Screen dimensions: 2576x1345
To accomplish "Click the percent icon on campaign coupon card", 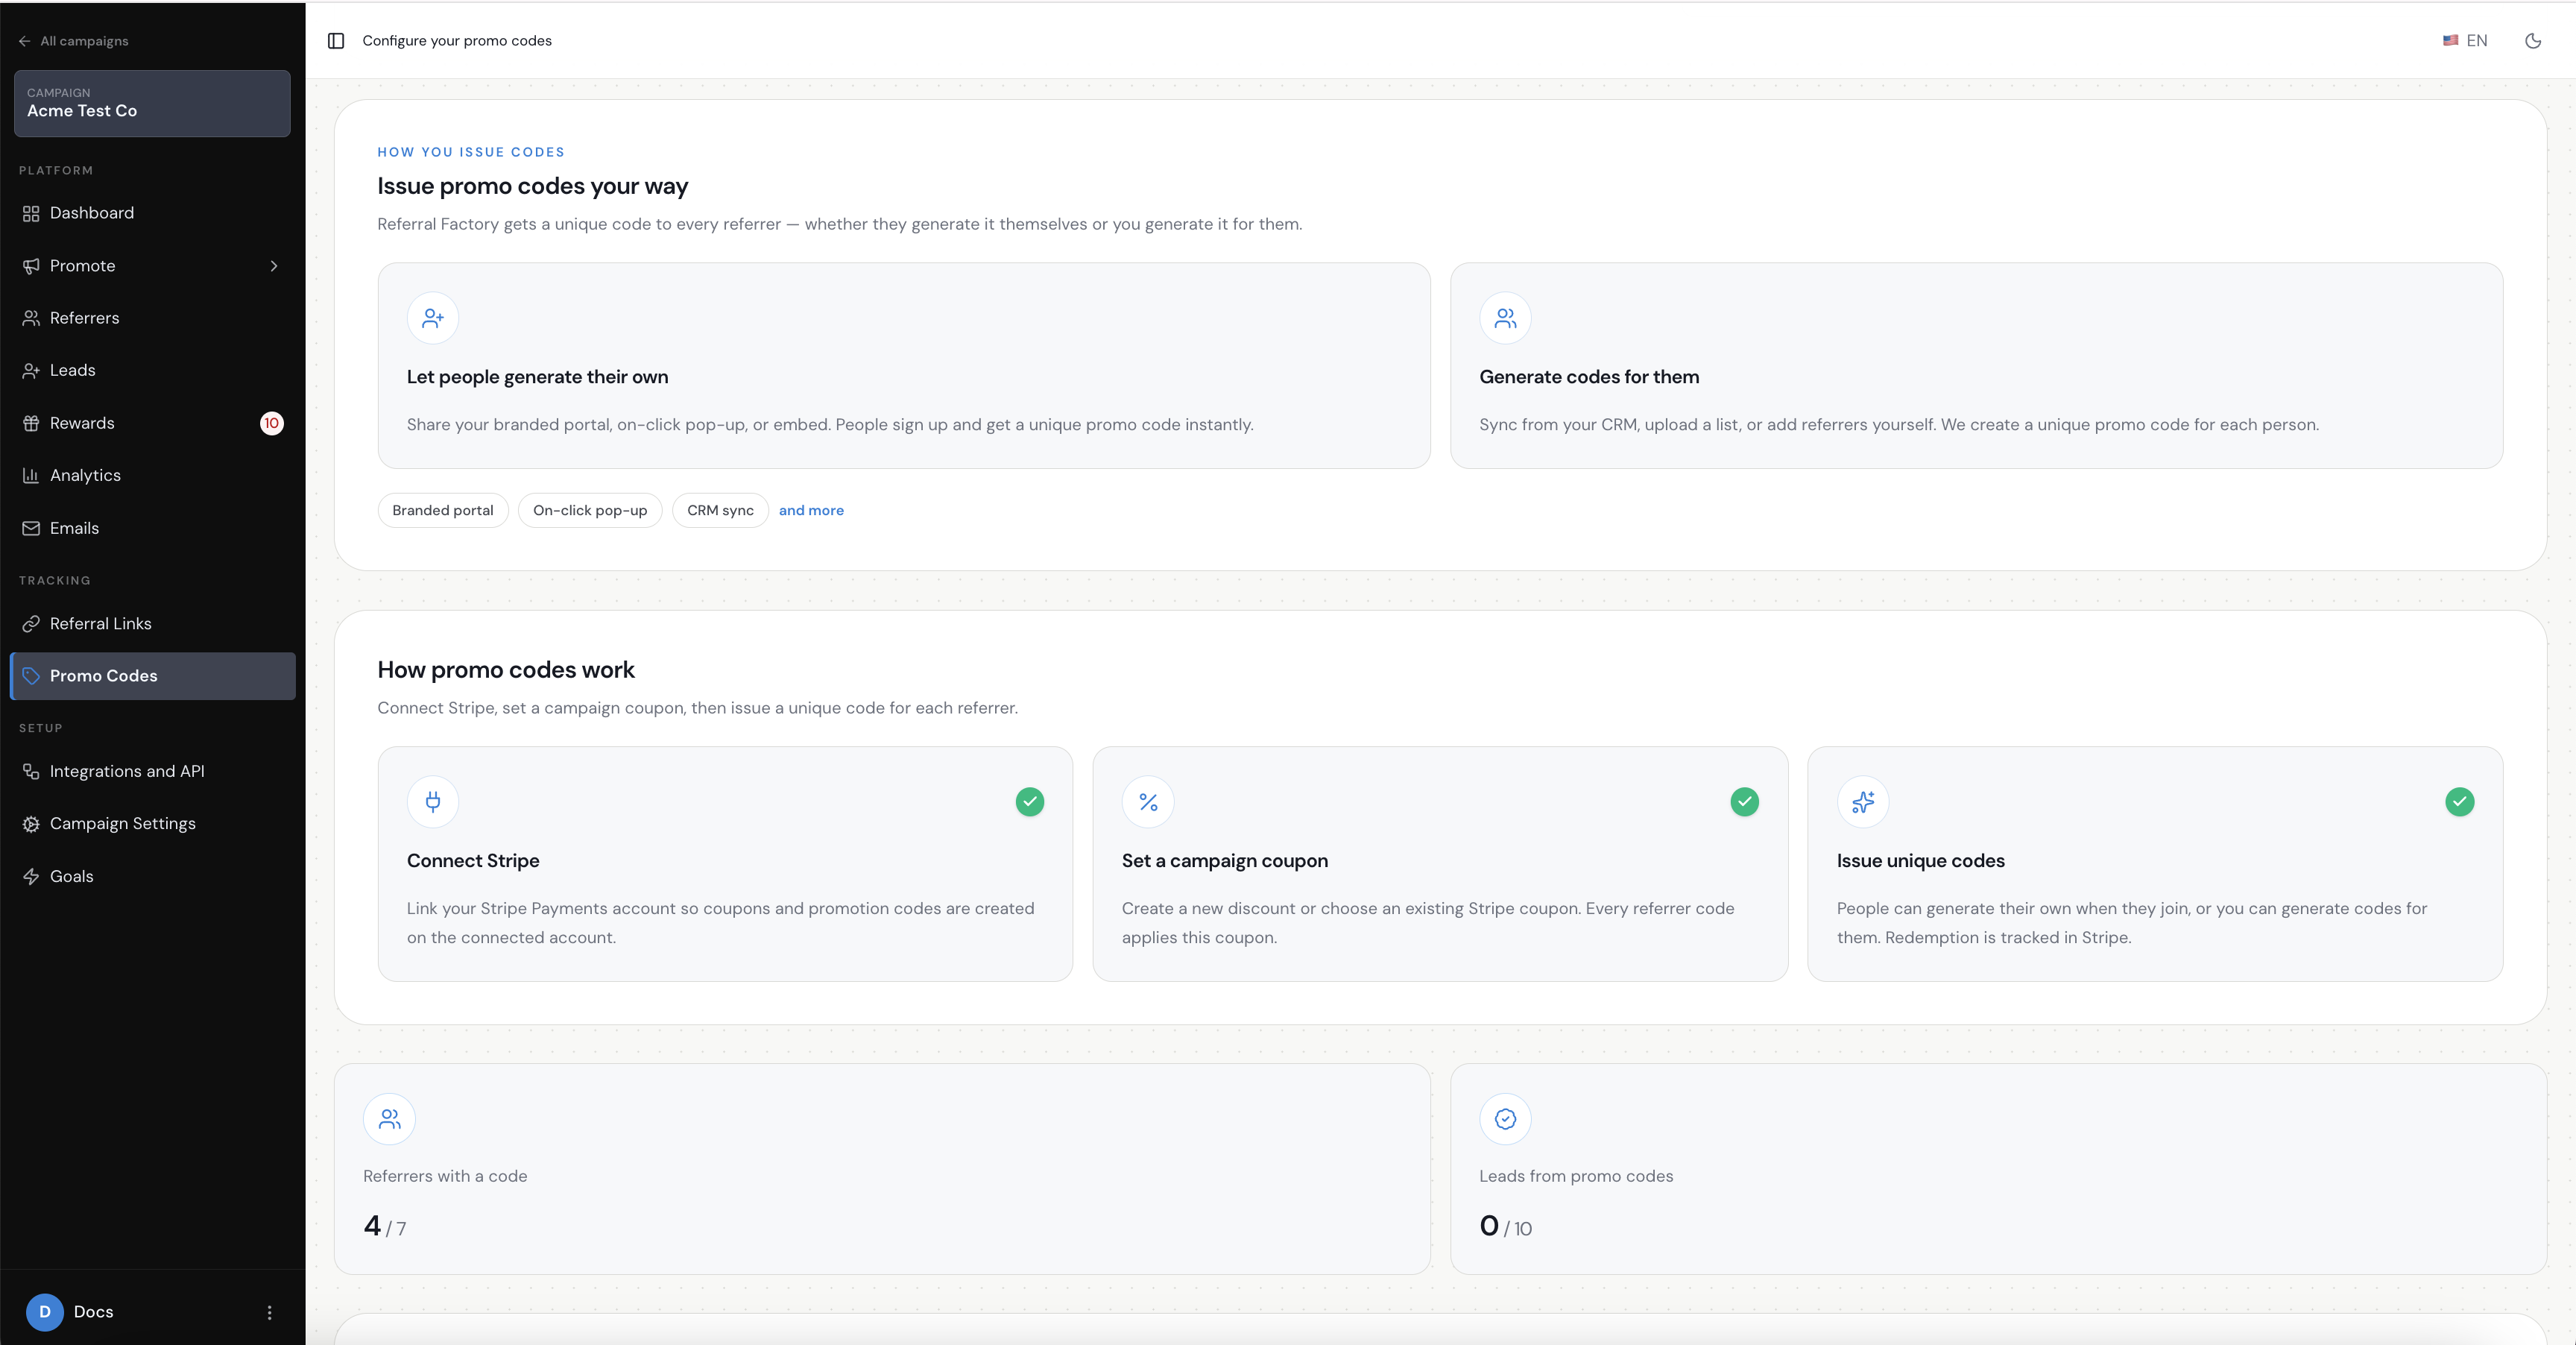I will tap(1148, 802).
